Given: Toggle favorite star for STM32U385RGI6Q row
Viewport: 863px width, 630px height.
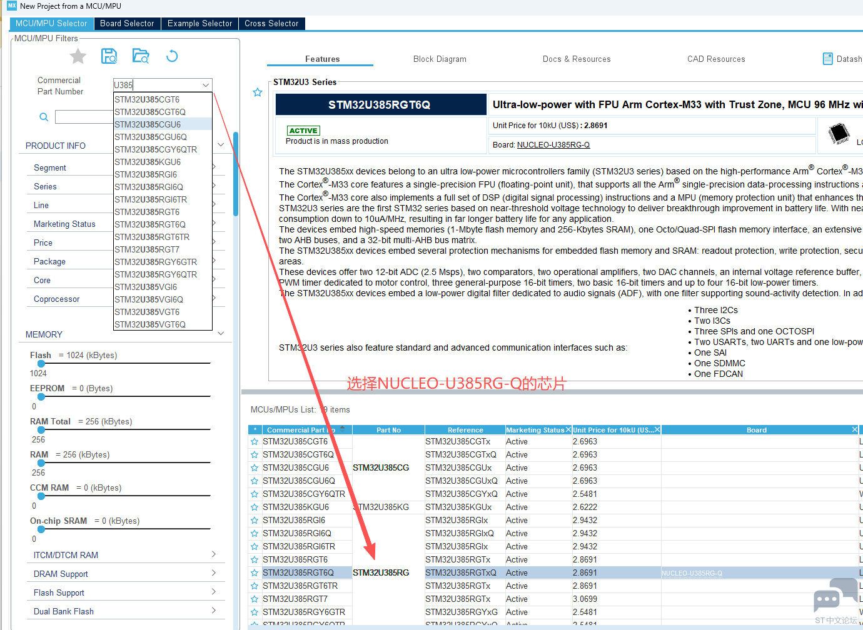Looking at the screenshot, I should click(x=255, y=534).
